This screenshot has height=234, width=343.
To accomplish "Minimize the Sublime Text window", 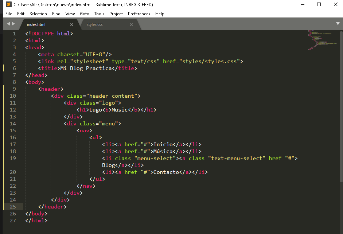I will [x=303, y=4].
